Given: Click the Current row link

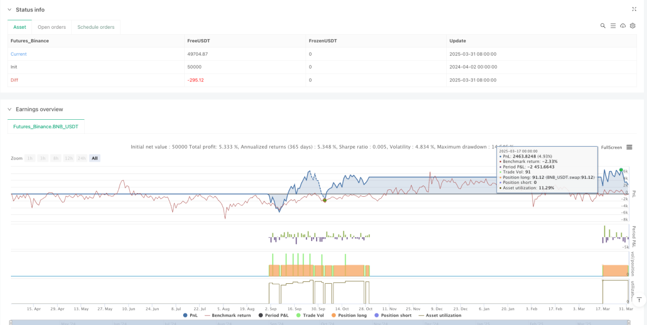Looking at the screenshot, I should (19, 54).
